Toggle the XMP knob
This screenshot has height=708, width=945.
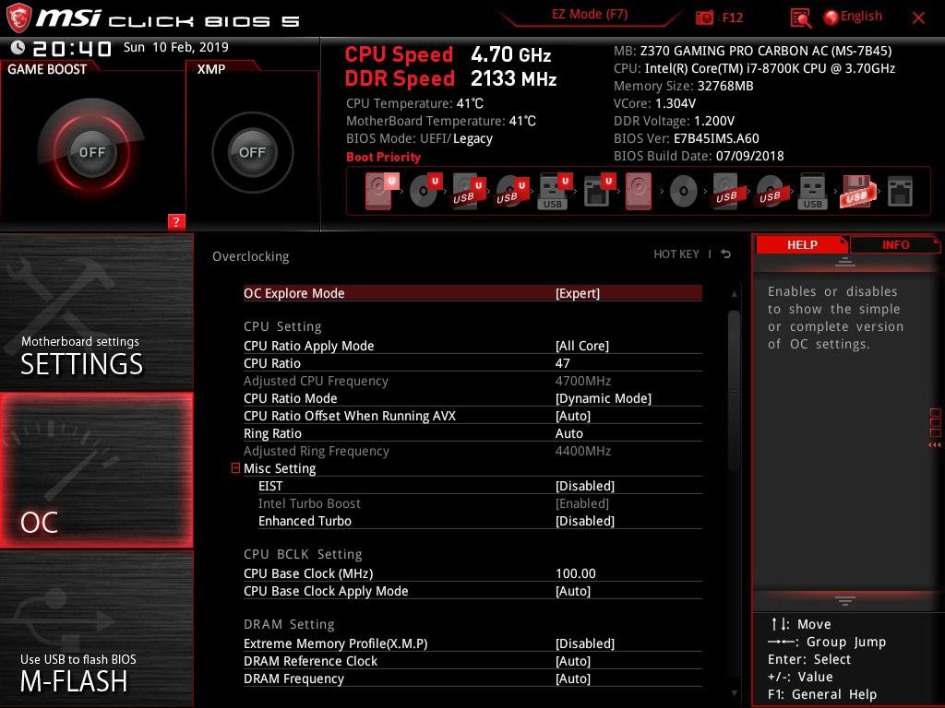tap(252, 152)
